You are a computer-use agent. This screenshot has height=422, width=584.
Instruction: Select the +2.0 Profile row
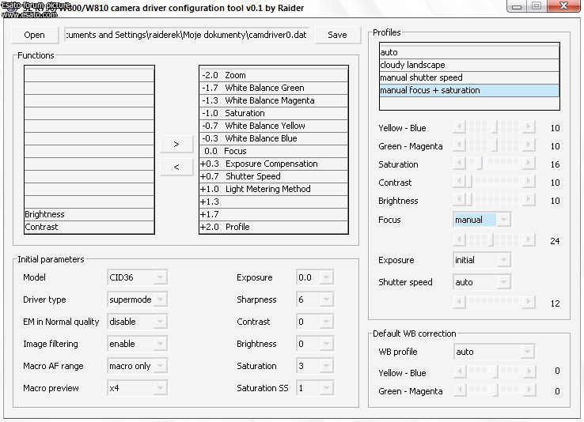(x=274, y=227)
